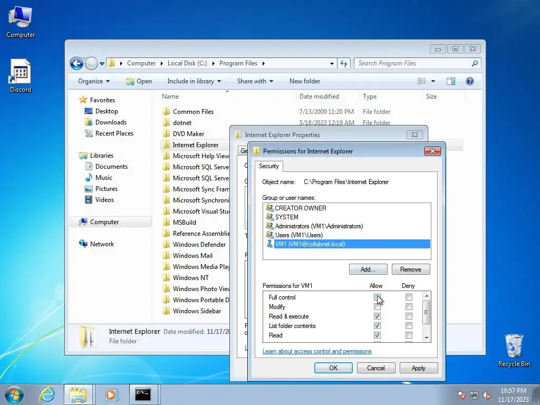Click Remove to delete selected user
This screenshot has height=405, width=540.
point(411,269)
